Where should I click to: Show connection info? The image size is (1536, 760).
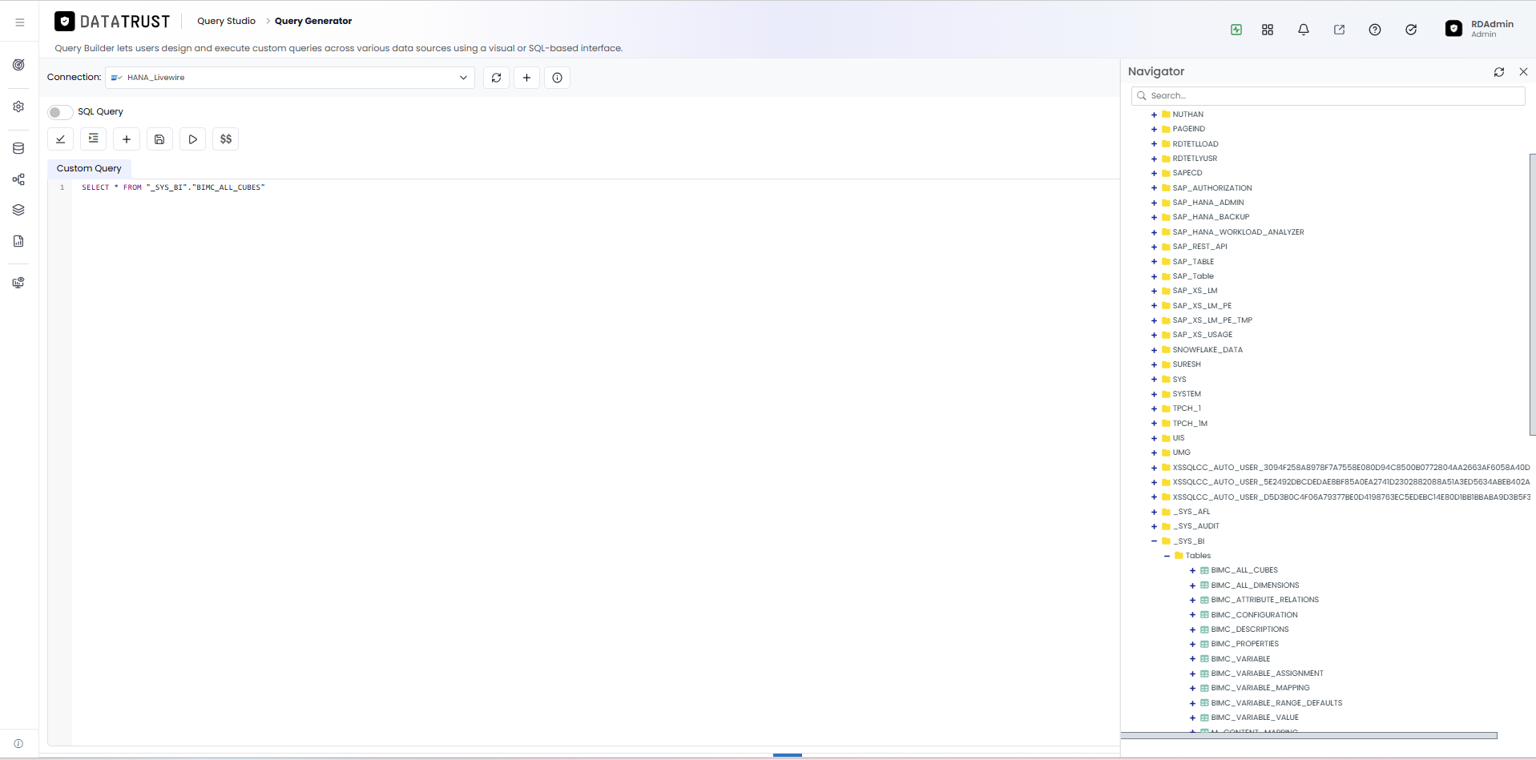coord(557,78)
